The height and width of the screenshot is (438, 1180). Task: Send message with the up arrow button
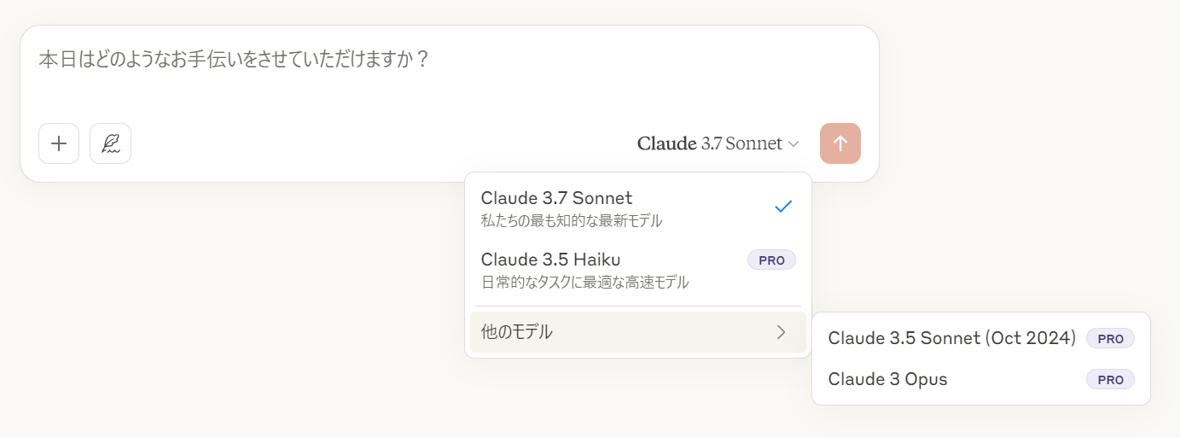(x=840, y=143)
